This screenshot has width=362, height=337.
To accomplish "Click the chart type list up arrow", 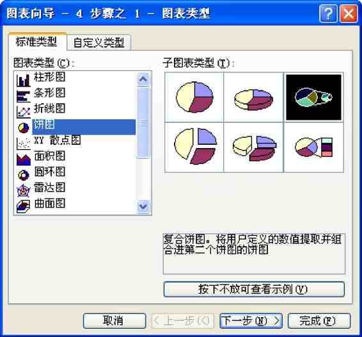I will coord(143,79).
